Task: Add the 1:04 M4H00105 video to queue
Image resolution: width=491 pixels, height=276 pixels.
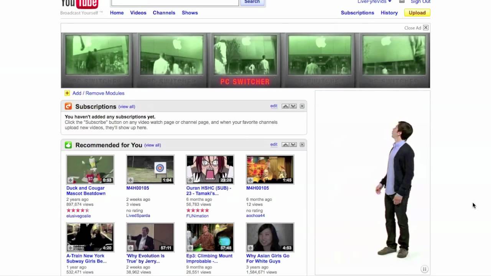Action: tap(130, 180)
